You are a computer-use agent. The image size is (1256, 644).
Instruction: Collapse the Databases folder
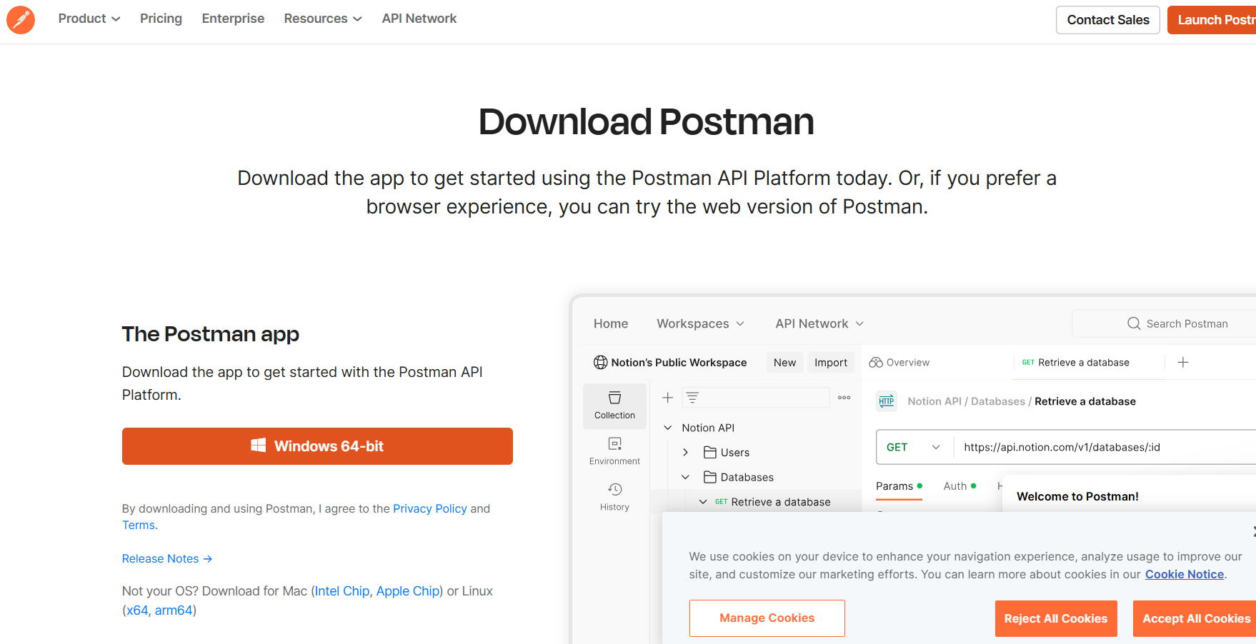point(685,477)
